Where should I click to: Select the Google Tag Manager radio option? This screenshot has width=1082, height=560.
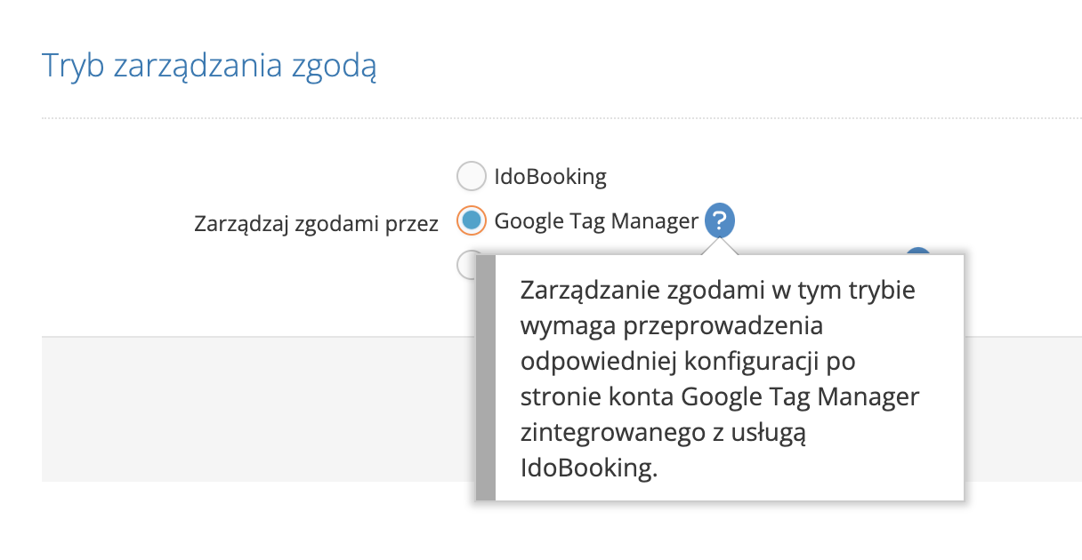pyautogui.click(x=471, y=220)
